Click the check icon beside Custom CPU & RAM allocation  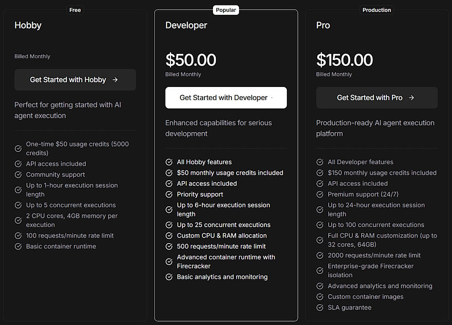[x=169, y=236]
